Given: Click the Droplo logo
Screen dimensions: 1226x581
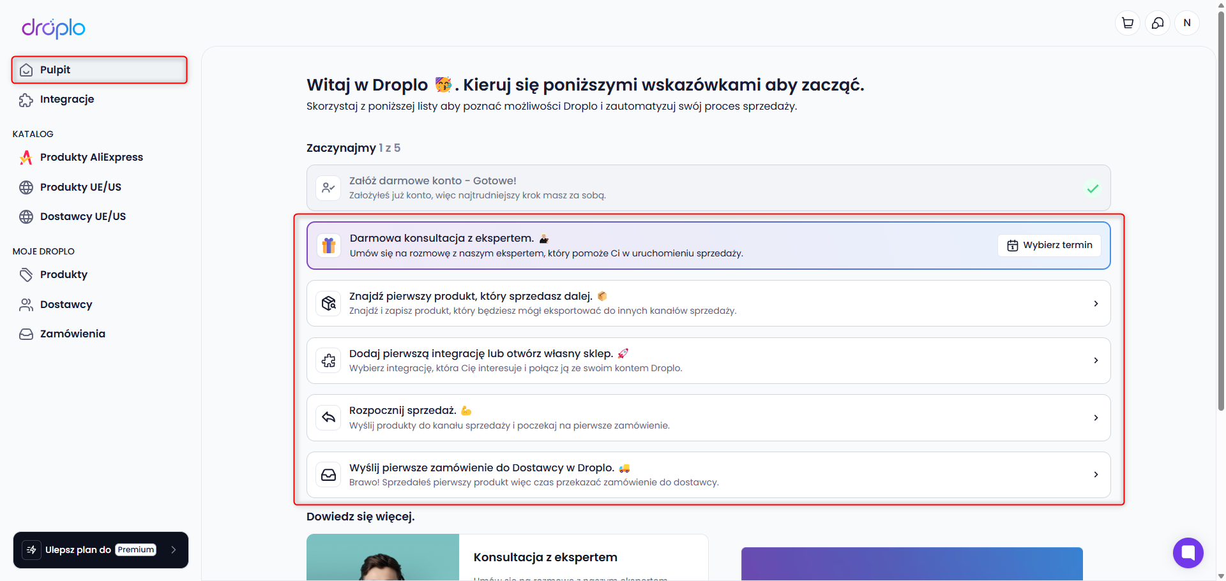Looking at the screenshot, I should [x=53, y=28].
